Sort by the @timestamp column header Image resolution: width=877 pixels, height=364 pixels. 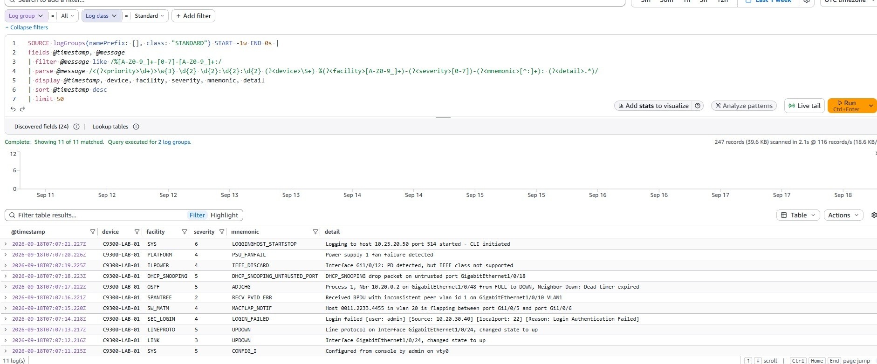click(28, 232)
